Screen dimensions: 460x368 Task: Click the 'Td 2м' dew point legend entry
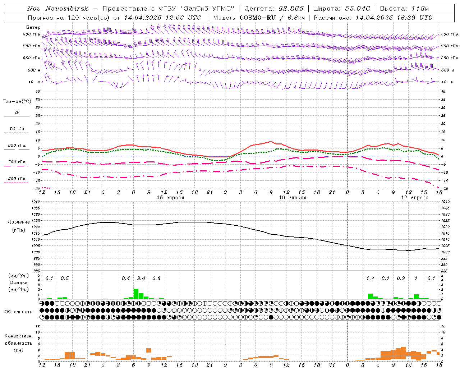pyautogui.click(x=17, y=129)
